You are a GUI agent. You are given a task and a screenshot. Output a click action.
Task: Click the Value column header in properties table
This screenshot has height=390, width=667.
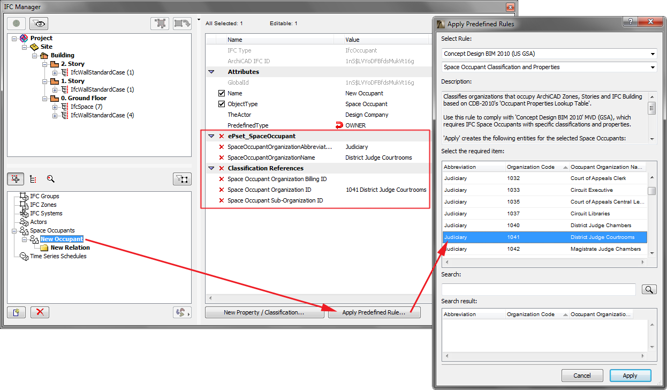(386, 40)
